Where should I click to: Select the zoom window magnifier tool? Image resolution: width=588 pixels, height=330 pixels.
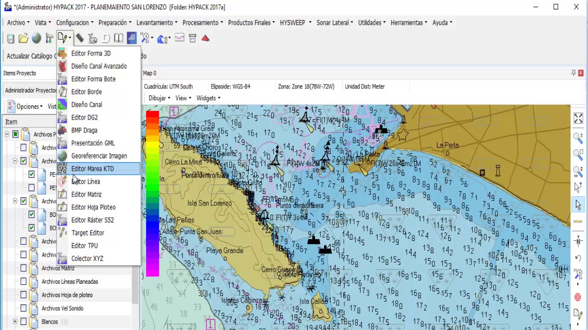pyautogui.click(x=578, y=154)
